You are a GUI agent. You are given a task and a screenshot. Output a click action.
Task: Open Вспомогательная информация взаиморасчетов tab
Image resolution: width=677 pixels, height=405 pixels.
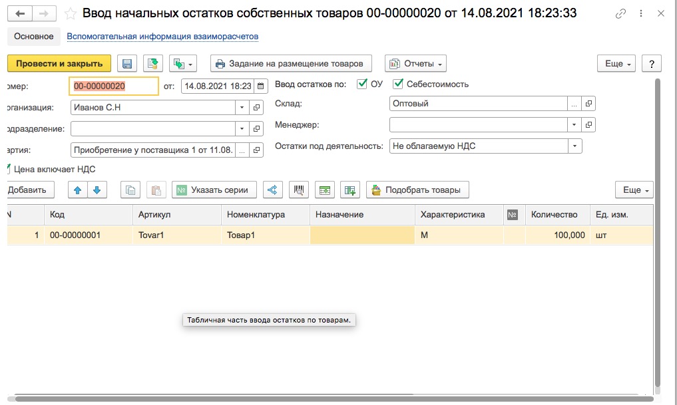coord(162,37)
